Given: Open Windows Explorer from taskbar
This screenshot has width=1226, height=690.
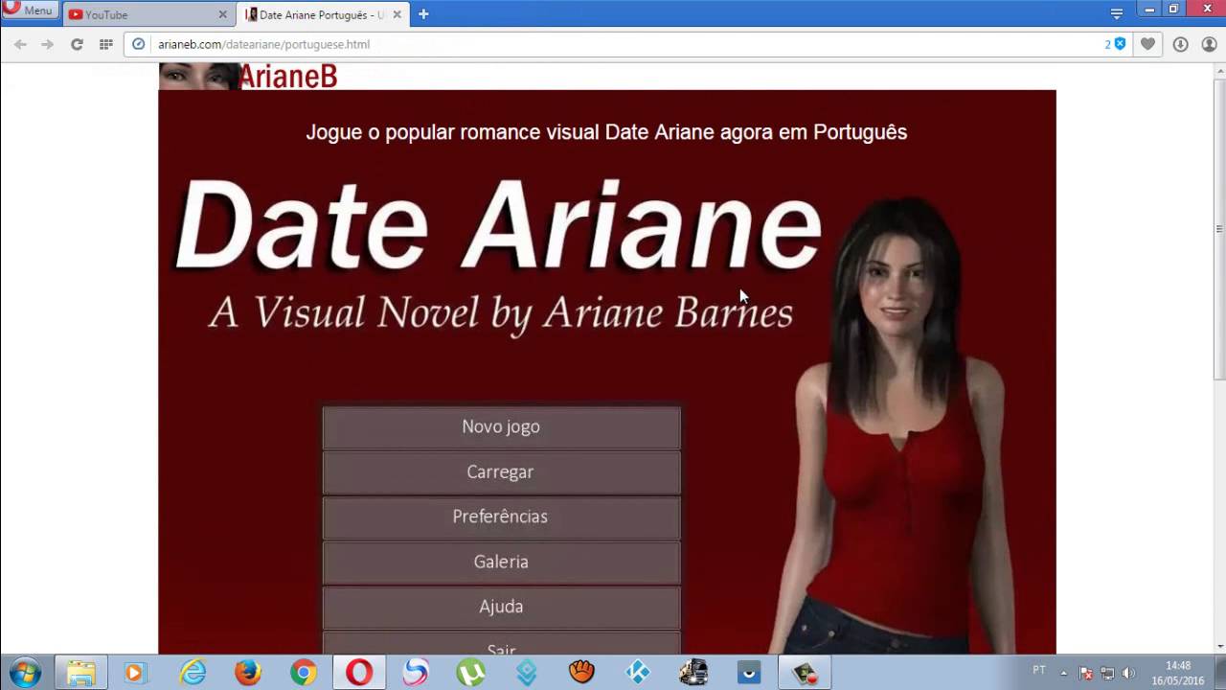Looking at the screenshot, I should click(x=80, y=673).
